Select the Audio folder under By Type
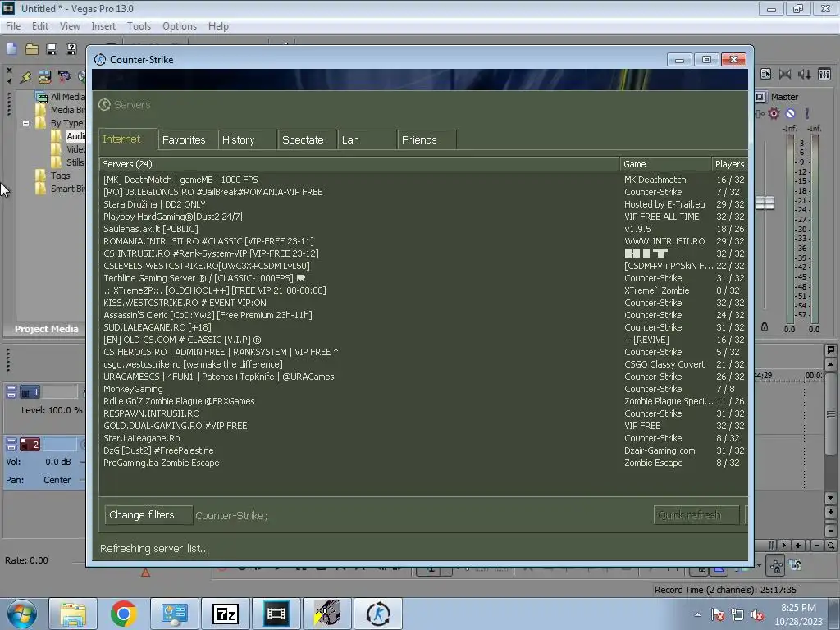The width and height of the screenshot is (840, 630). pos(75,136)
